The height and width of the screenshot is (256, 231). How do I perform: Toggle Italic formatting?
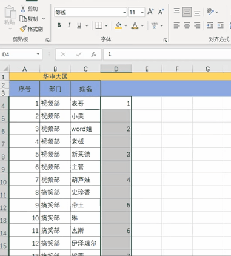[69, 25]
